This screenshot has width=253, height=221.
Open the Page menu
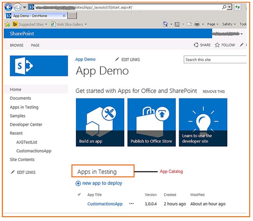click(213, 24)
